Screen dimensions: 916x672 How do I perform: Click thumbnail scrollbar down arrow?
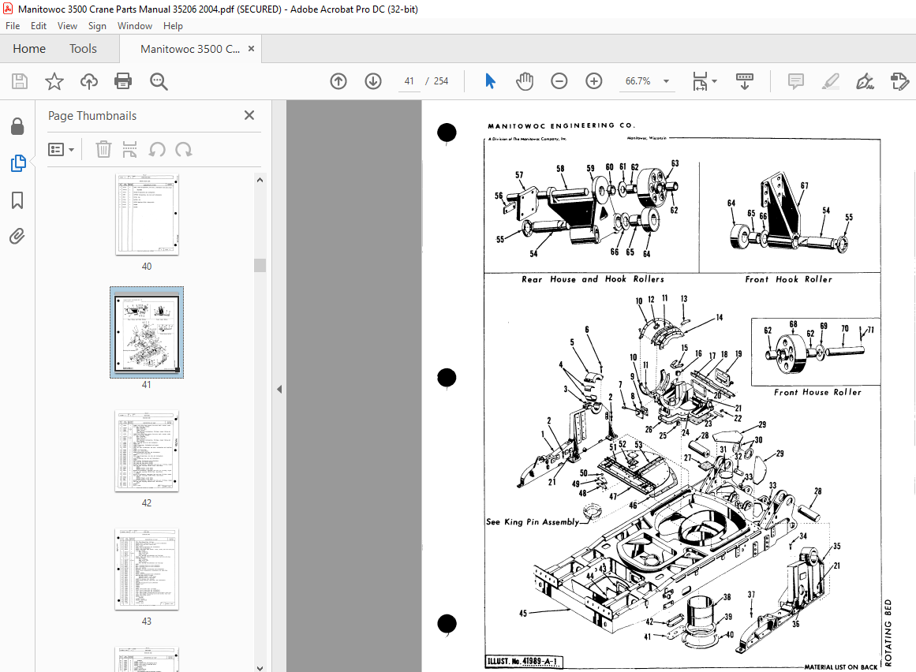click(260, 668)
